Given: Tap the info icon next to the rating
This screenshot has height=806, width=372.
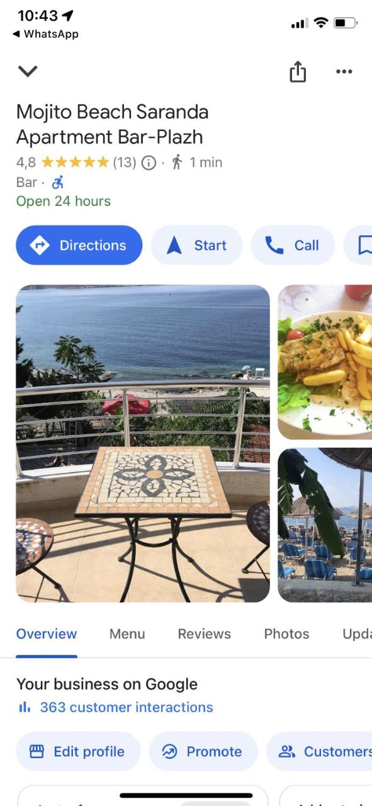Looking at the screenshot, I should (x=149, y=162).
